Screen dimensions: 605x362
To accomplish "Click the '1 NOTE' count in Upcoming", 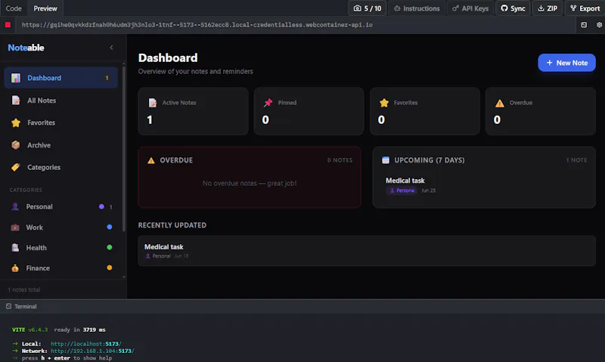I will click(x=576, y=160).
